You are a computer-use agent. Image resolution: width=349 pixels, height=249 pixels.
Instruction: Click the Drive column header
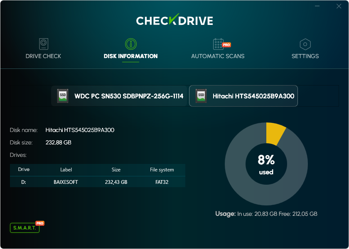coord(24,169)
